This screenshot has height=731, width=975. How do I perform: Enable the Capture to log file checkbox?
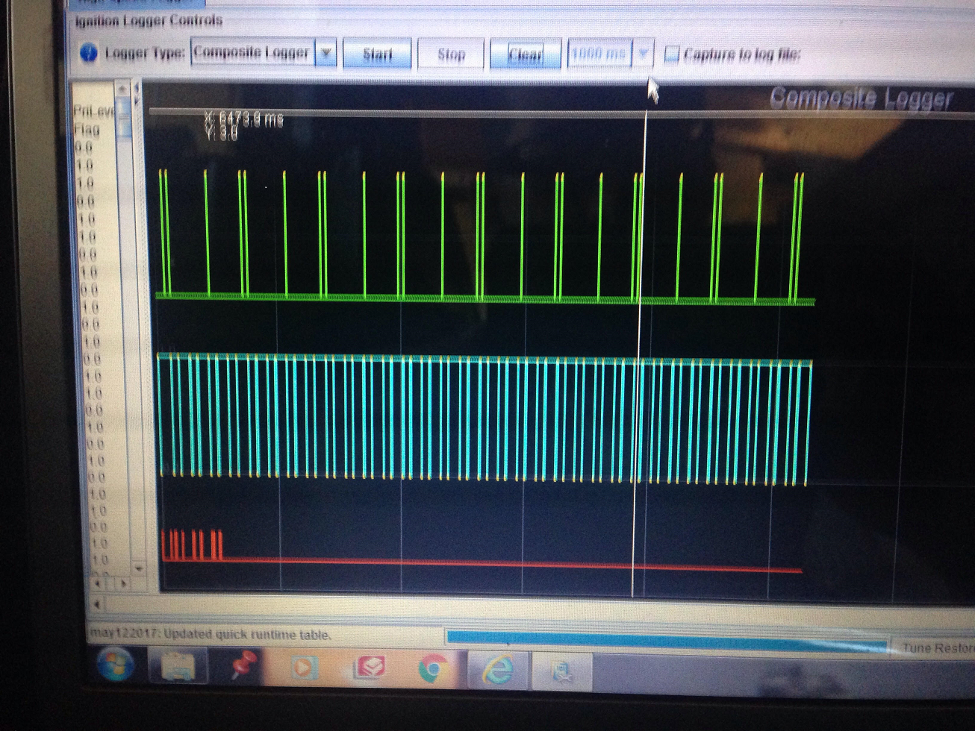pos(672,54)
